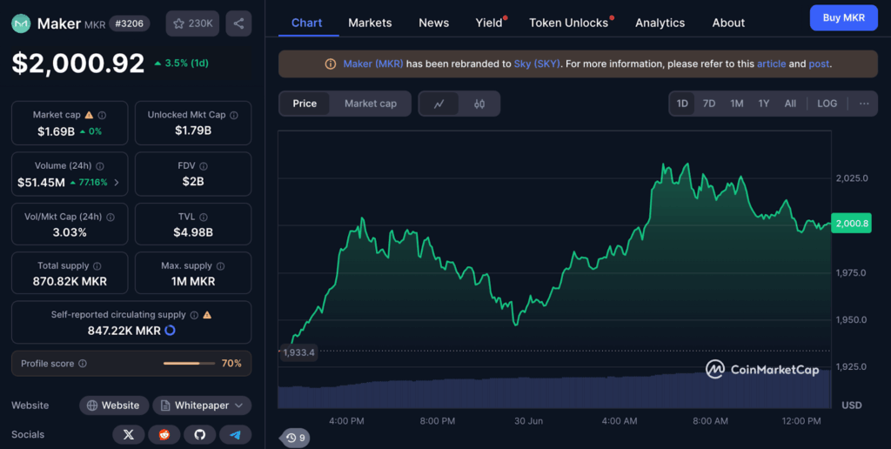Click the Buy MKR button
This screenshot has width=891, height=449.
pyautogui.click(x=843, y=17)
